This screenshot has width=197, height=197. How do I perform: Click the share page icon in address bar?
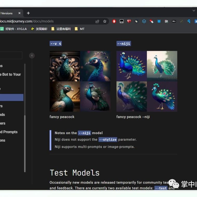pos(97,21)
